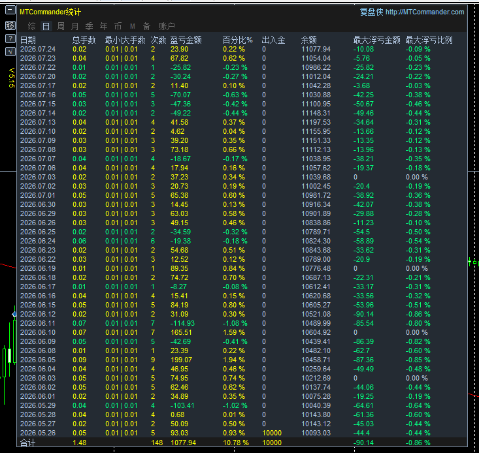479x453 pixels.
Task: Click total trade count 148
Action: 157,443
